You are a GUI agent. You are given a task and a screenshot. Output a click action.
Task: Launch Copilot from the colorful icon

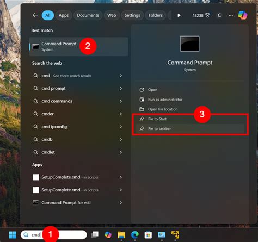pyautogui.click(x=243, y=15)
